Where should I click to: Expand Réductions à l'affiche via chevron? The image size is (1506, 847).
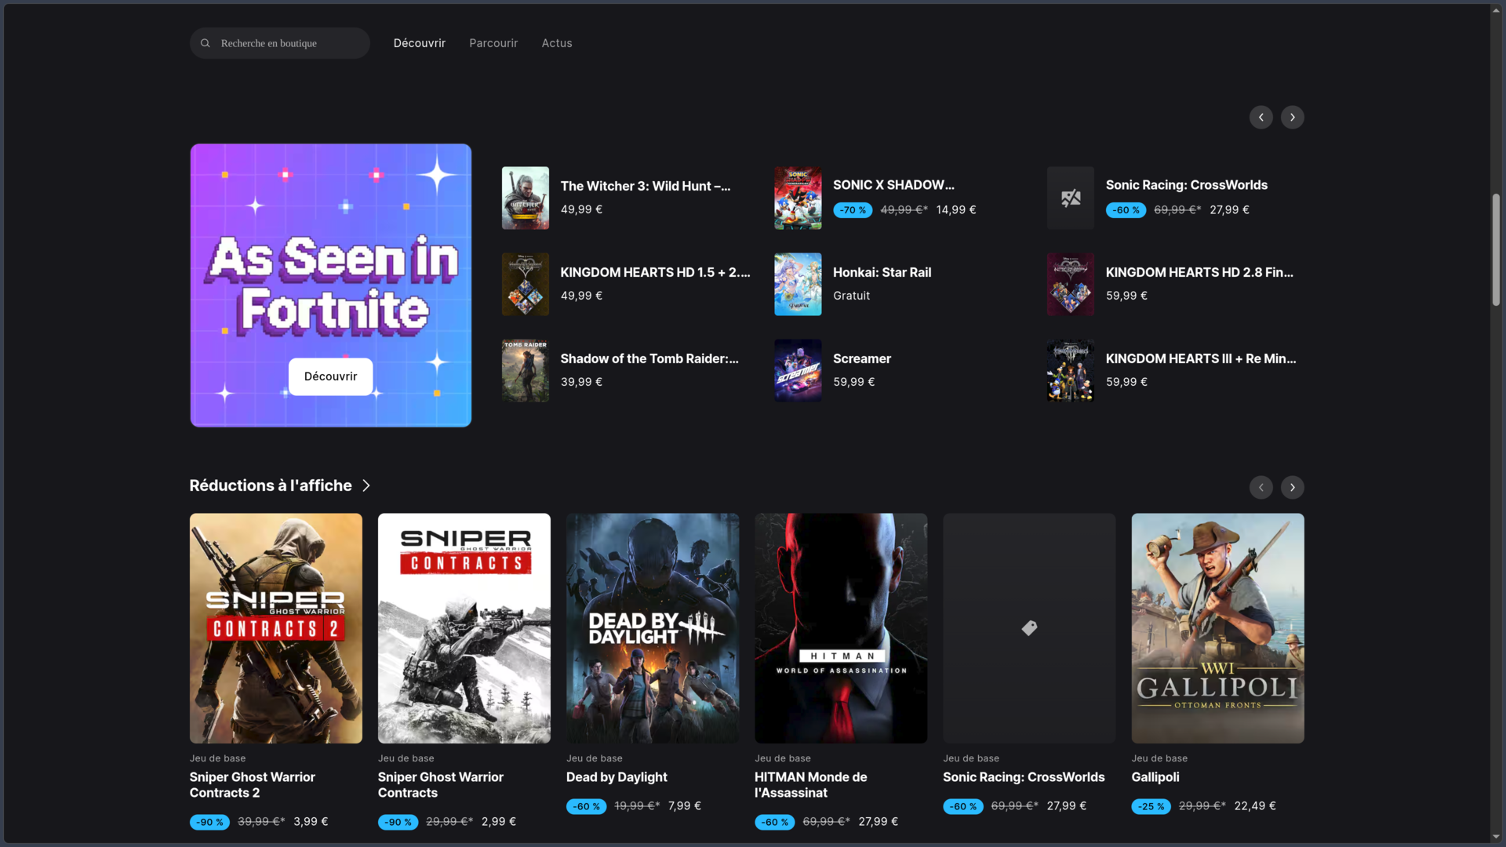click(x=366, y=486)
